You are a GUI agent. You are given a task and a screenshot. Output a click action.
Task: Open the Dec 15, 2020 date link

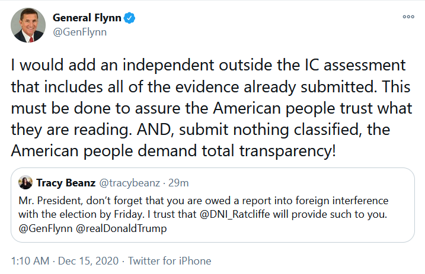click(88, 261)
